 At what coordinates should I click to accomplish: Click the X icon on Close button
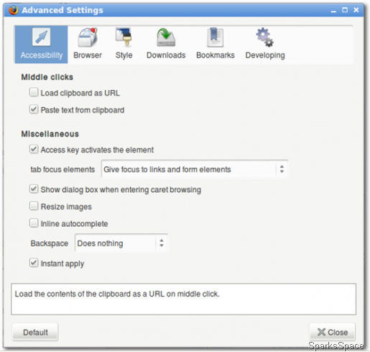(321, 332)
